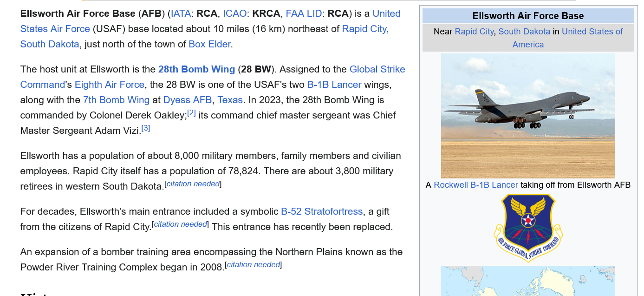
Task: Open the ICAO link
Action: coord(234,13)
